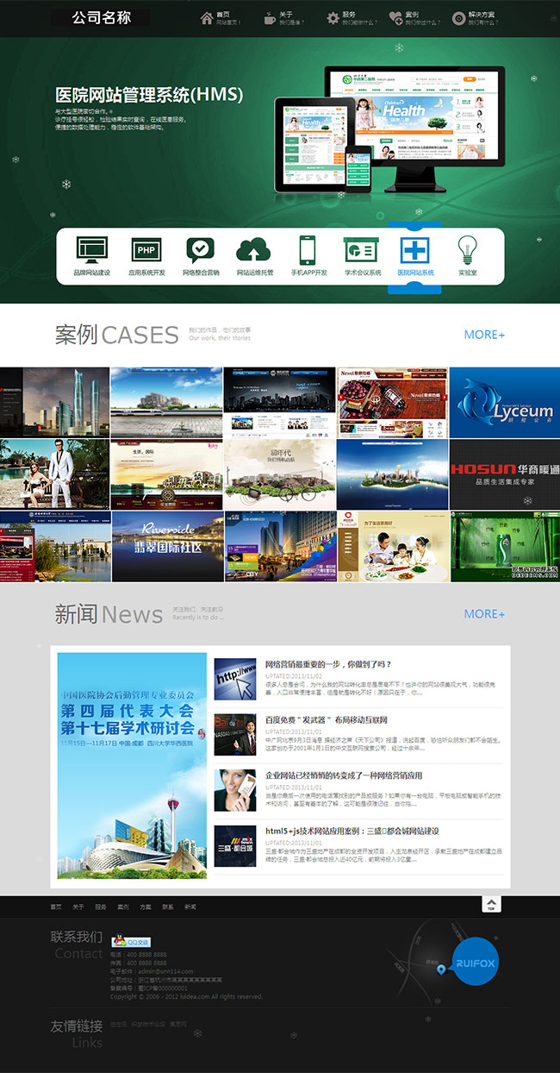Viewport: 560px width, 1073px height.
Task: Click the RUIFOX map marker circle
Action: pos(476,963)
